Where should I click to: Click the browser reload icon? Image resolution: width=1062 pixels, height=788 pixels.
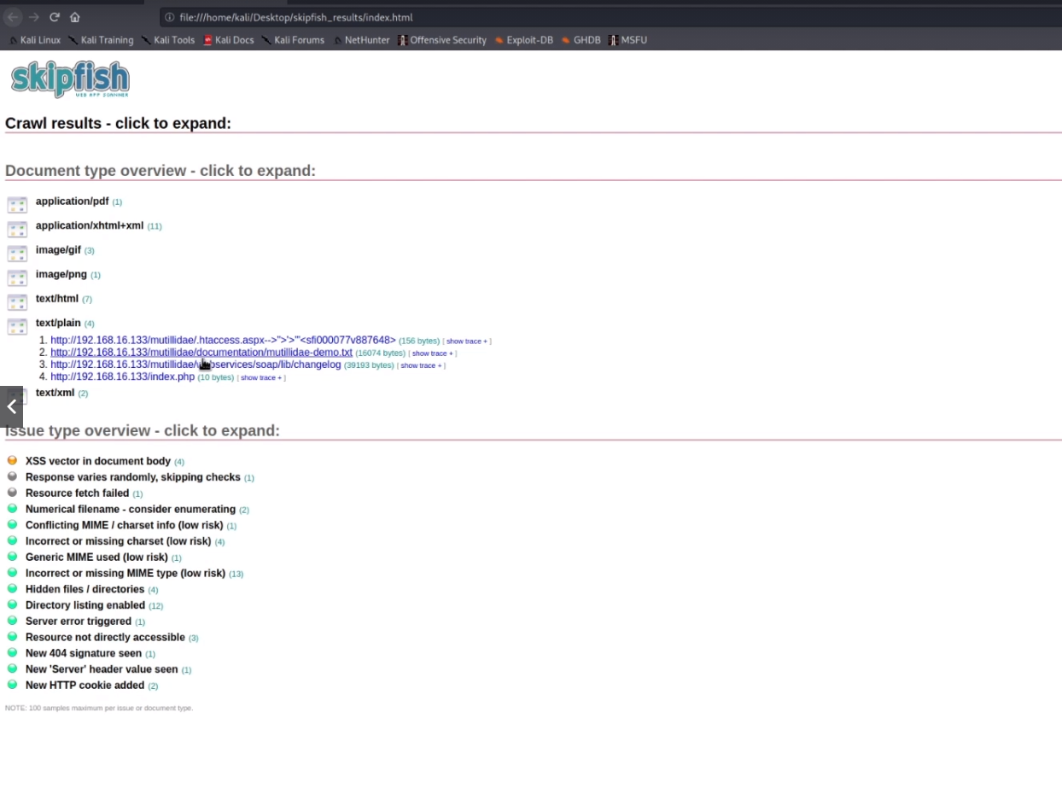(x=55, y=17)
